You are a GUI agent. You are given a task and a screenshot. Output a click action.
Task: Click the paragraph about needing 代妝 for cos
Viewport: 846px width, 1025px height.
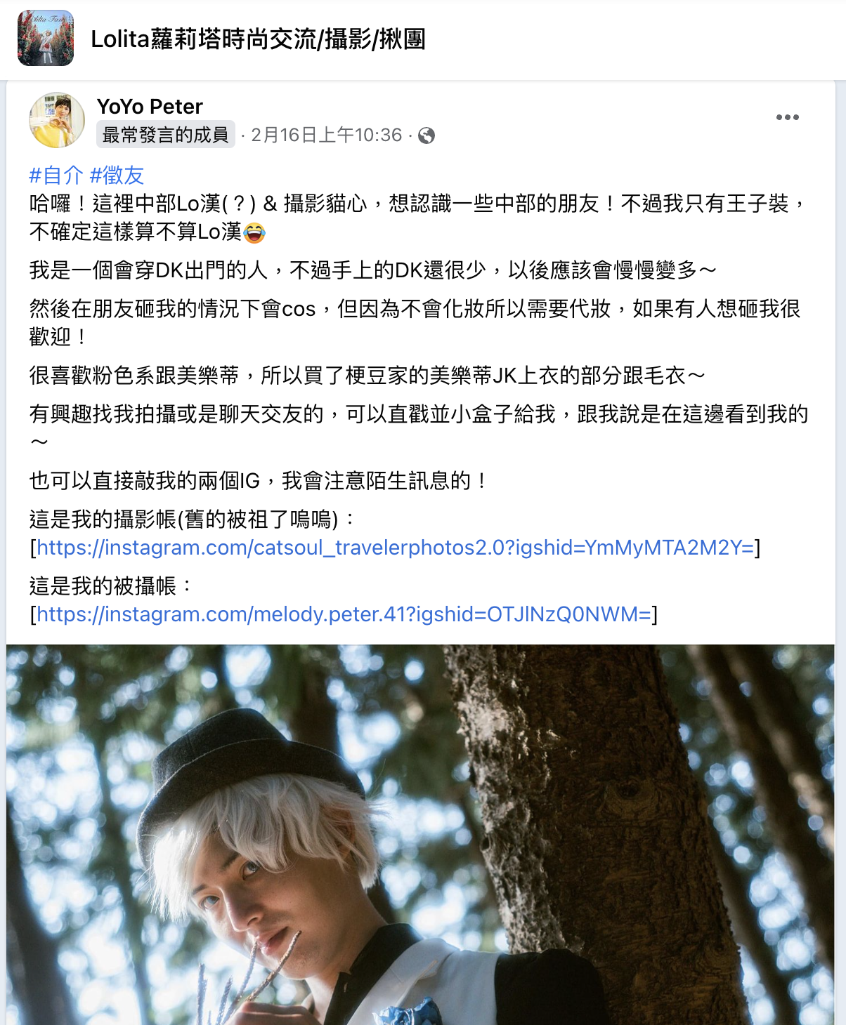point(415,322)
